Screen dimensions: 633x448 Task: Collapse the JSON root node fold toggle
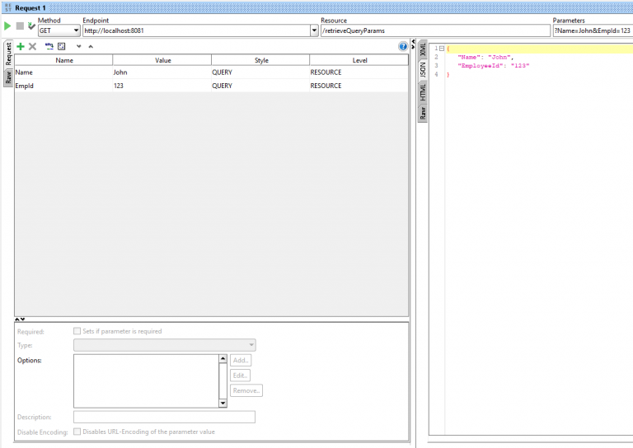tap(442, 49)
